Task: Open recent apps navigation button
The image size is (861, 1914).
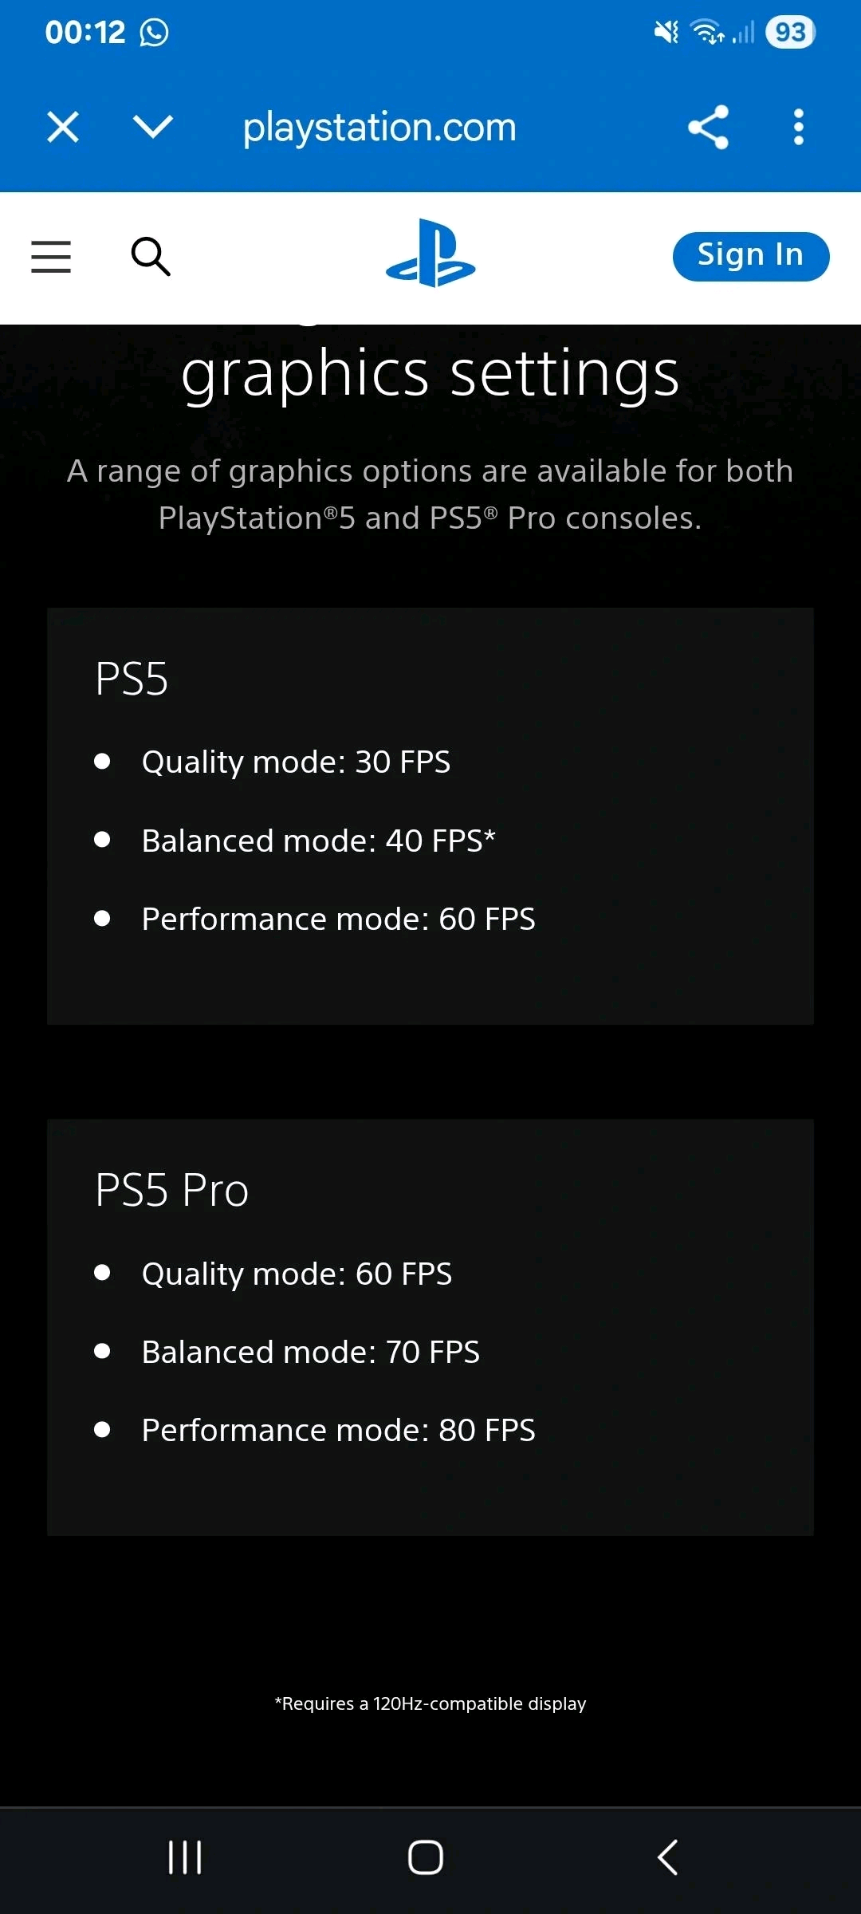Action: [185, 1857]
